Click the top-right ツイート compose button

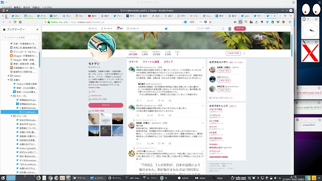[x=240, y=29]
